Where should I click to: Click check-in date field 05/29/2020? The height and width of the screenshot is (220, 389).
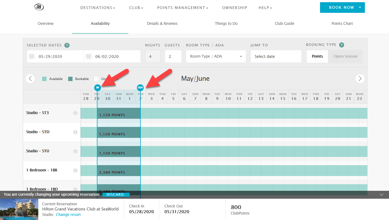coord(55,57)
